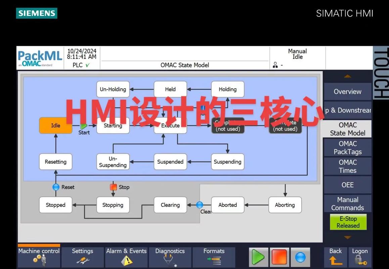Click the PLC status checkmark
Image resolution: width=389 pixels, height=269 pixels.
tap(88, 65)
